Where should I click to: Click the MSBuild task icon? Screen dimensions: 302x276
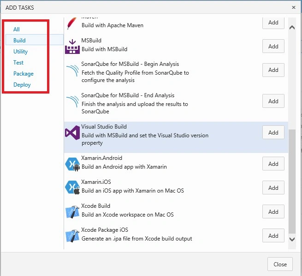click(72, 47)
